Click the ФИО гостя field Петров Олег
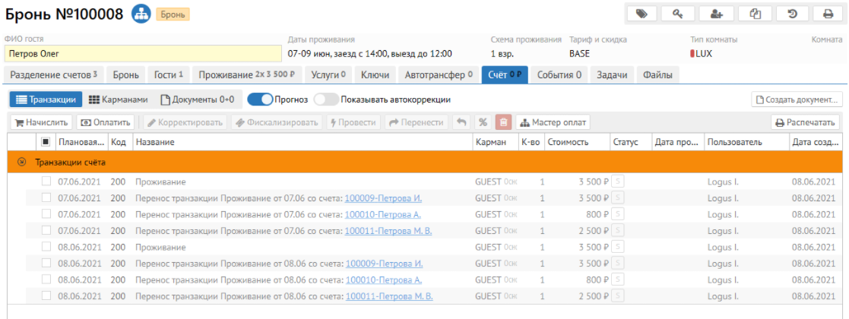This screenshot has width=849, height=319. tap(142, 54)
